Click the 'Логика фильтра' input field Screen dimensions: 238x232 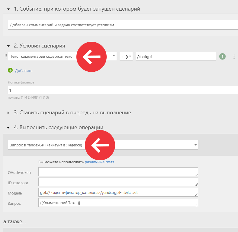[x=123, y=90]
